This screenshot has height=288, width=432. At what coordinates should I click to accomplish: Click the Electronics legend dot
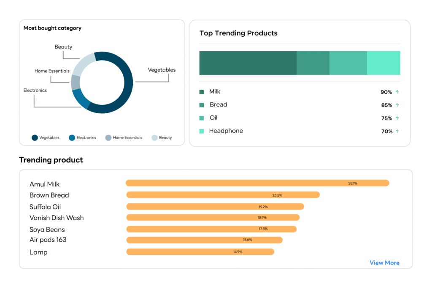click(72, 138)
